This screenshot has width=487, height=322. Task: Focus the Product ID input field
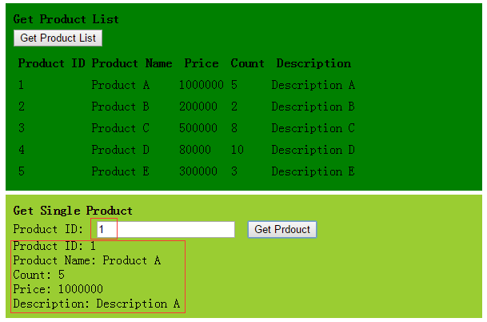coord(166,230)
